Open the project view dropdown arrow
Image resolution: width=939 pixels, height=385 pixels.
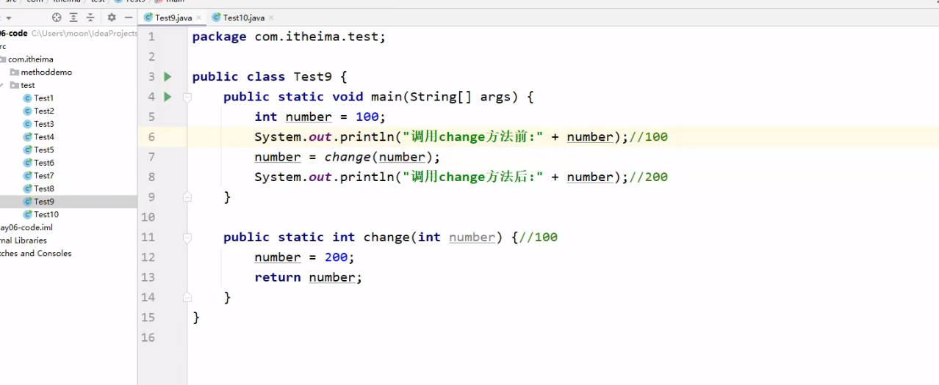pyautogui.click(x=9, y=18)
